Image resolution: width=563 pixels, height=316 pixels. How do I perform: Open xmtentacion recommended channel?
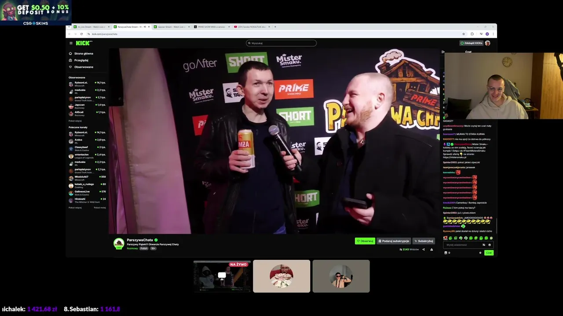tap(87, 156)
